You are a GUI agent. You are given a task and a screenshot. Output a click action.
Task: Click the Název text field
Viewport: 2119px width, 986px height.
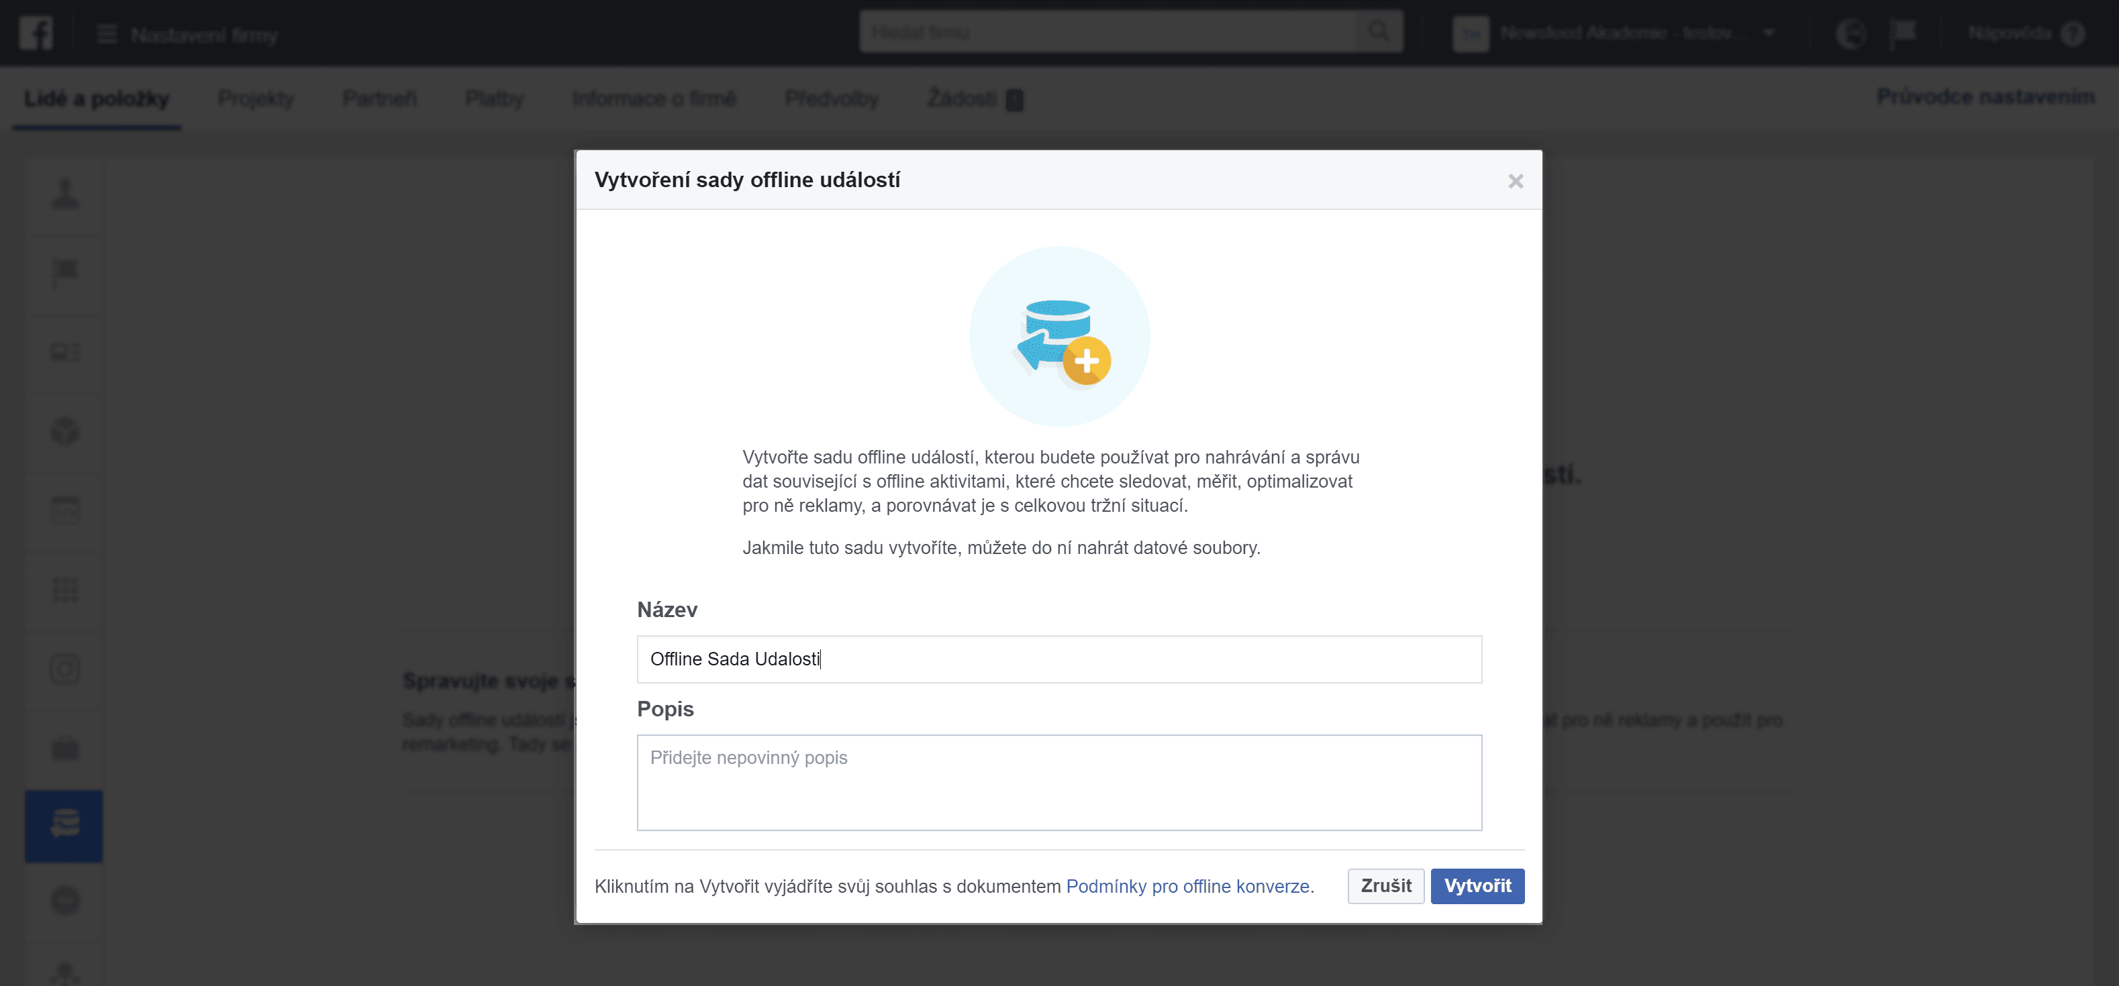point(1058,659)
